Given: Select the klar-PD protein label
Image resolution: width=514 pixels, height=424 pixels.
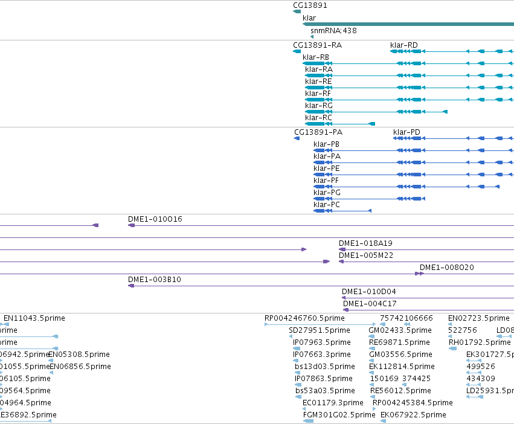Looking at the screenshot, I should 406,132.
